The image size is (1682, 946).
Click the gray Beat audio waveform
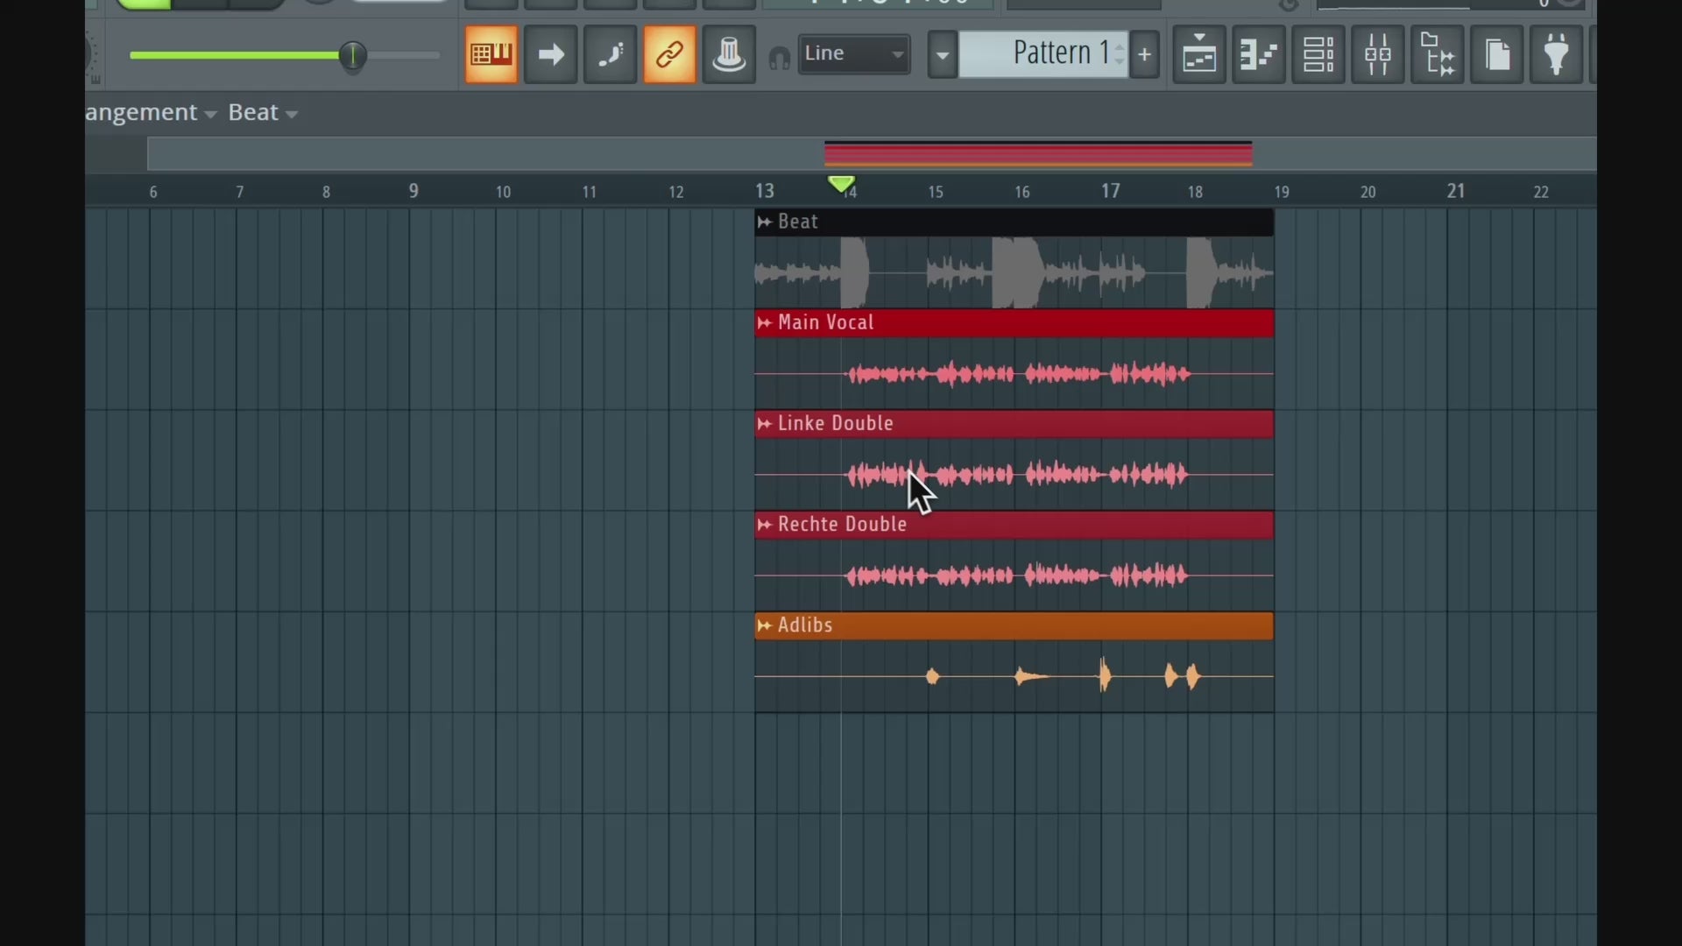1014,272
